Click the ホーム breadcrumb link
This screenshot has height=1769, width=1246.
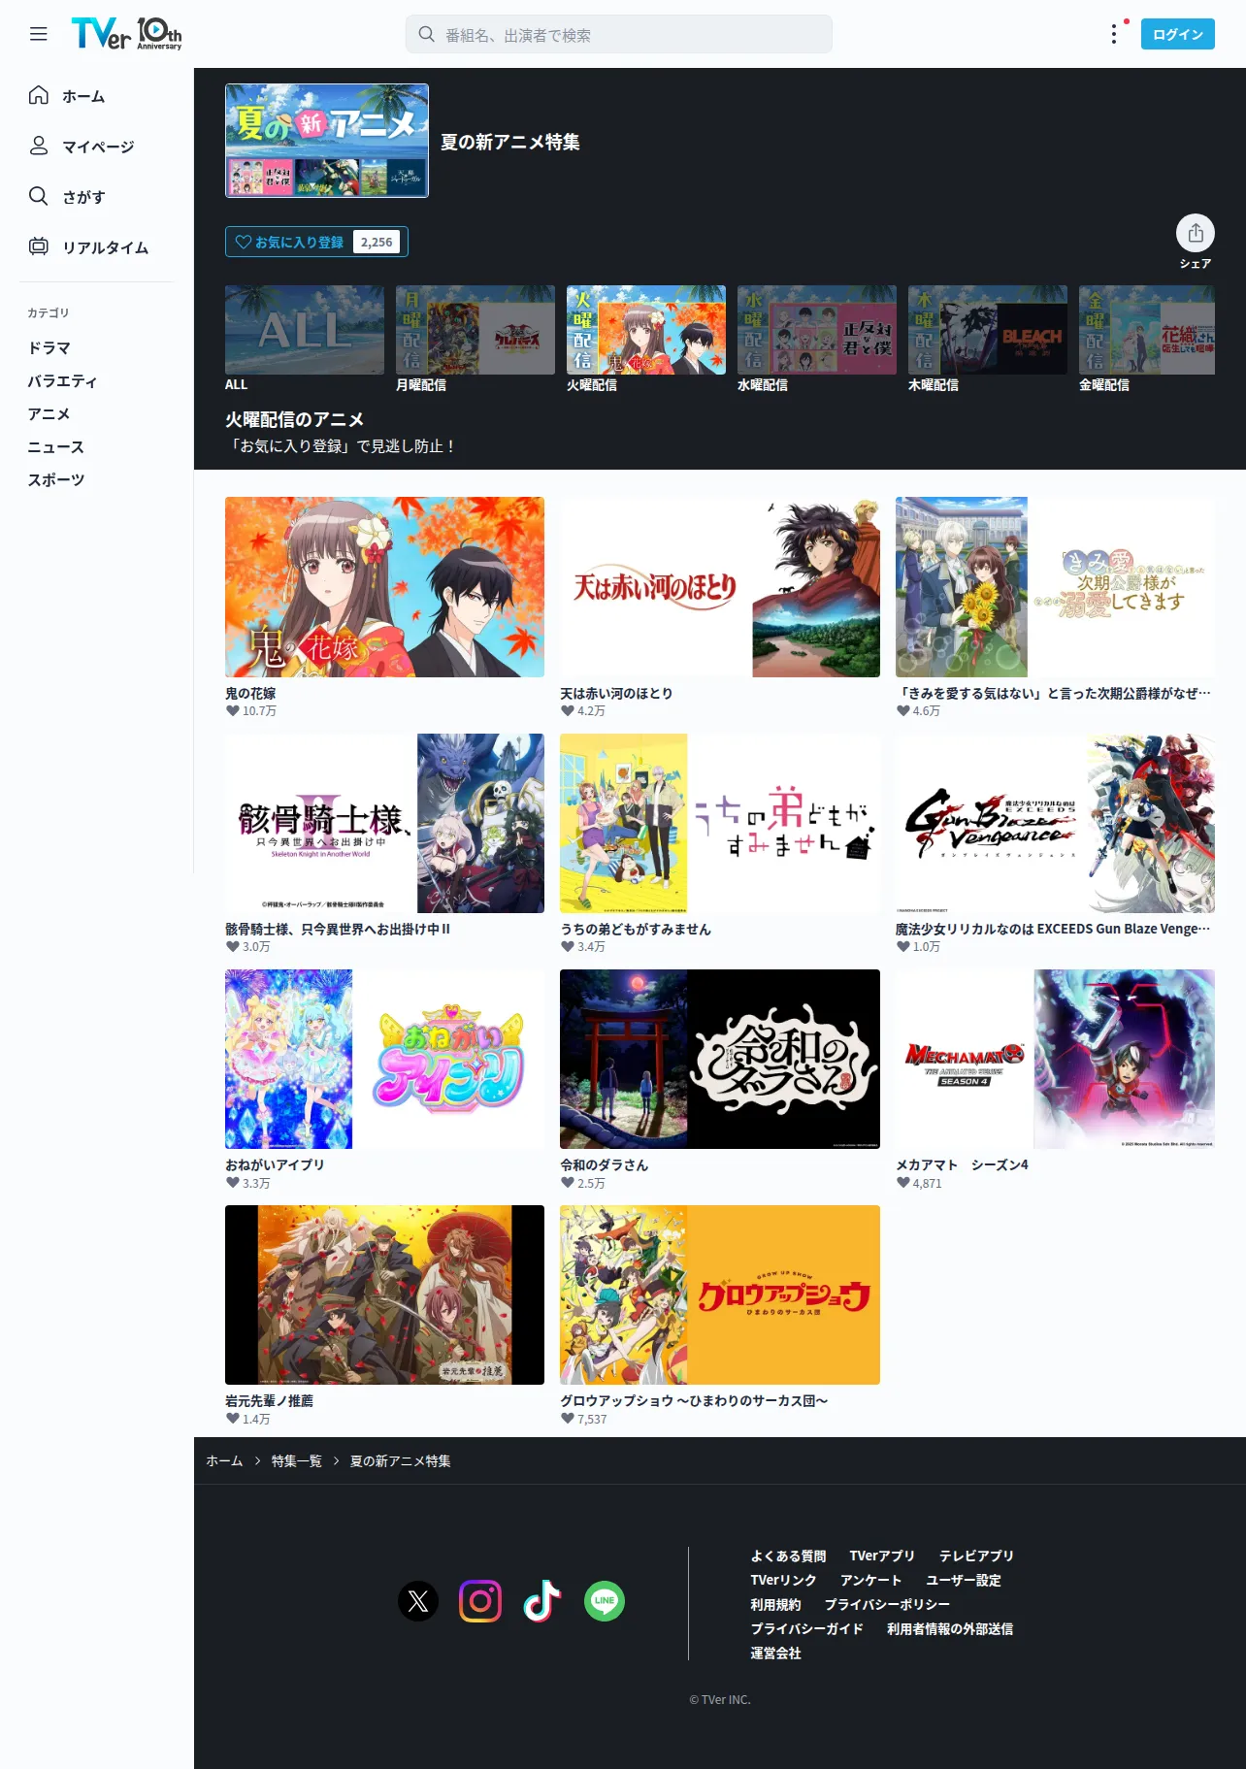pos(224,1460)
